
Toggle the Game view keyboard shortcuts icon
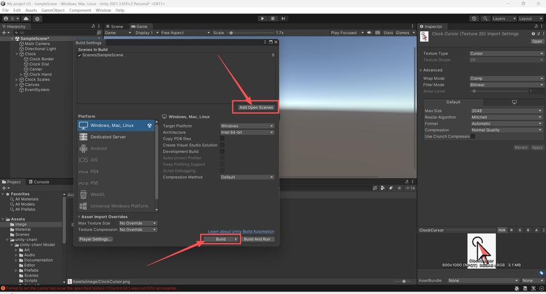(378, 32)
